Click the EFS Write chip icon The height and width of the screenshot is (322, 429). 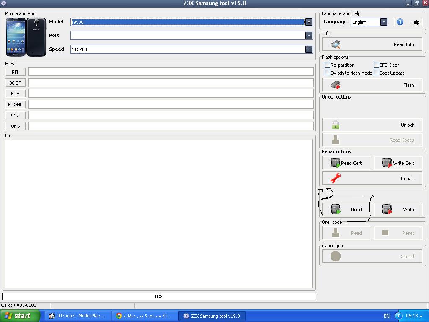point(387,209)
